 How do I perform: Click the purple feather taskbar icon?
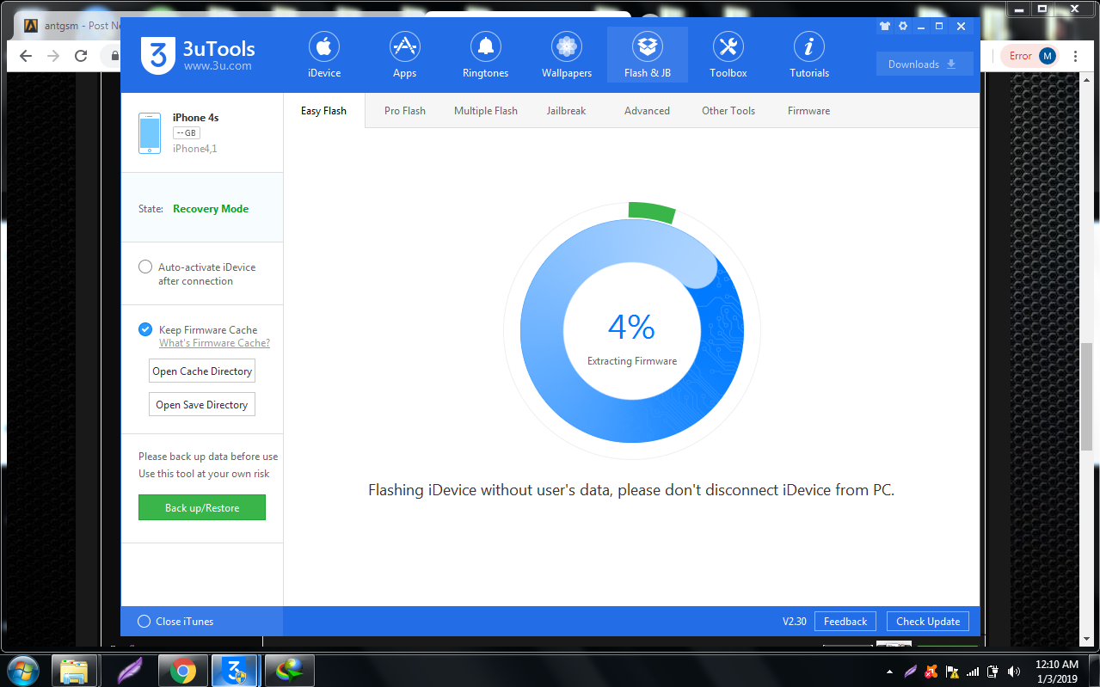[129, 670]
